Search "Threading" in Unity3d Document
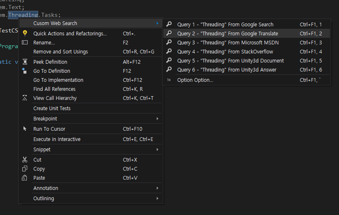The width and height of the screenshot is (339, 215). click(x=247, y=61)
